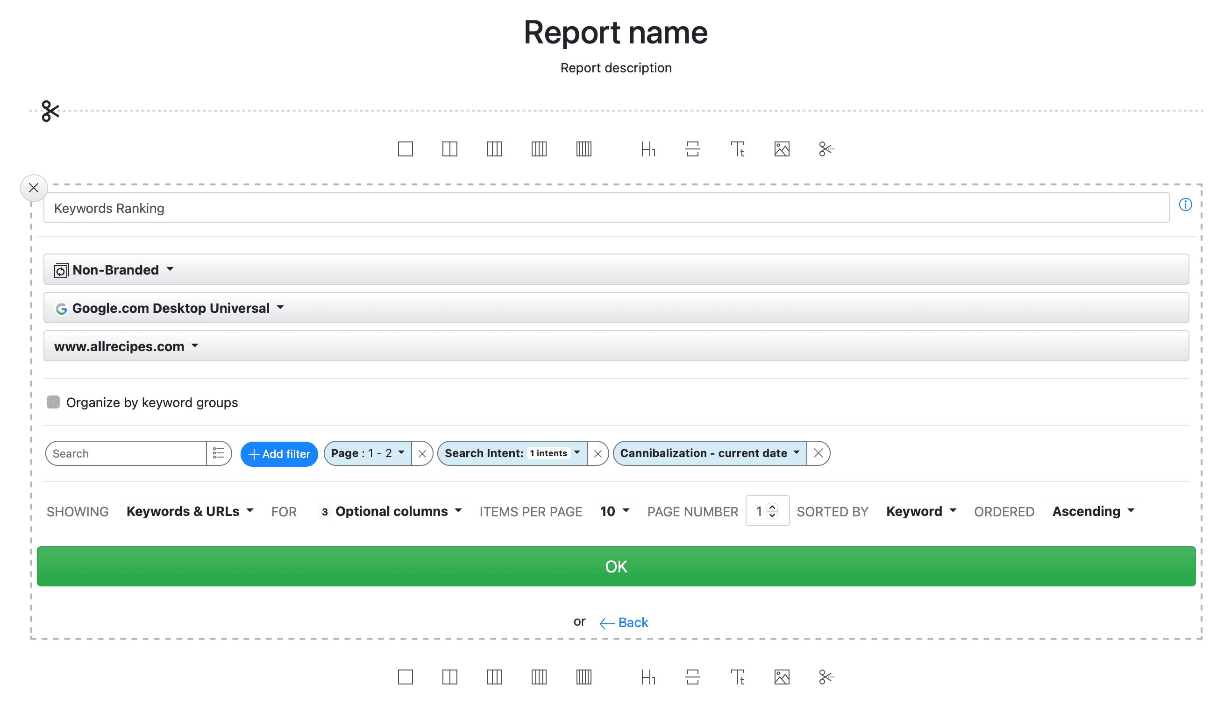Image resolution: width=1224 pixels, height=705 pixels.
Task: Add divider element from top toolbar
Action: (x=692, y=148)
